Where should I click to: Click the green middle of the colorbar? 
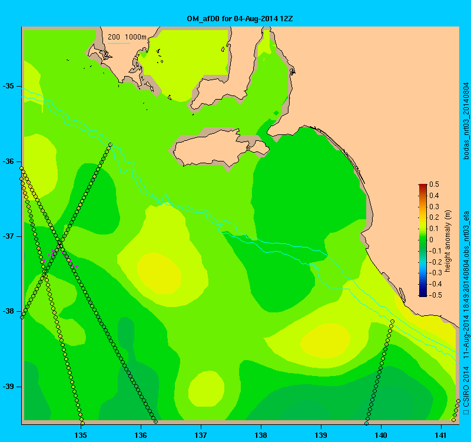[423, 240]
